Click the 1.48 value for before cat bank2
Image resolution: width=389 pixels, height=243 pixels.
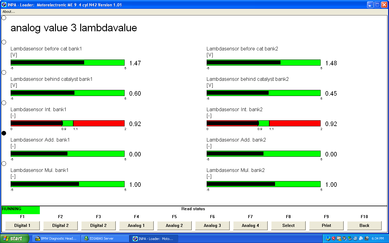[331, 63]
